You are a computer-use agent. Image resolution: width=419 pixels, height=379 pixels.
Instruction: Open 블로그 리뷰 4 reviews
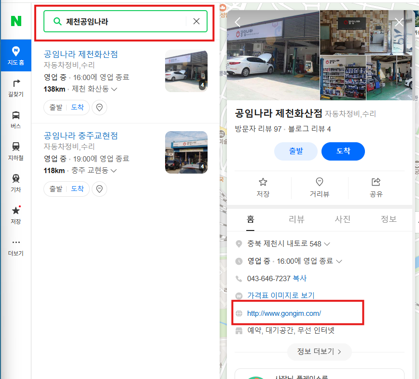pos(309,129)
